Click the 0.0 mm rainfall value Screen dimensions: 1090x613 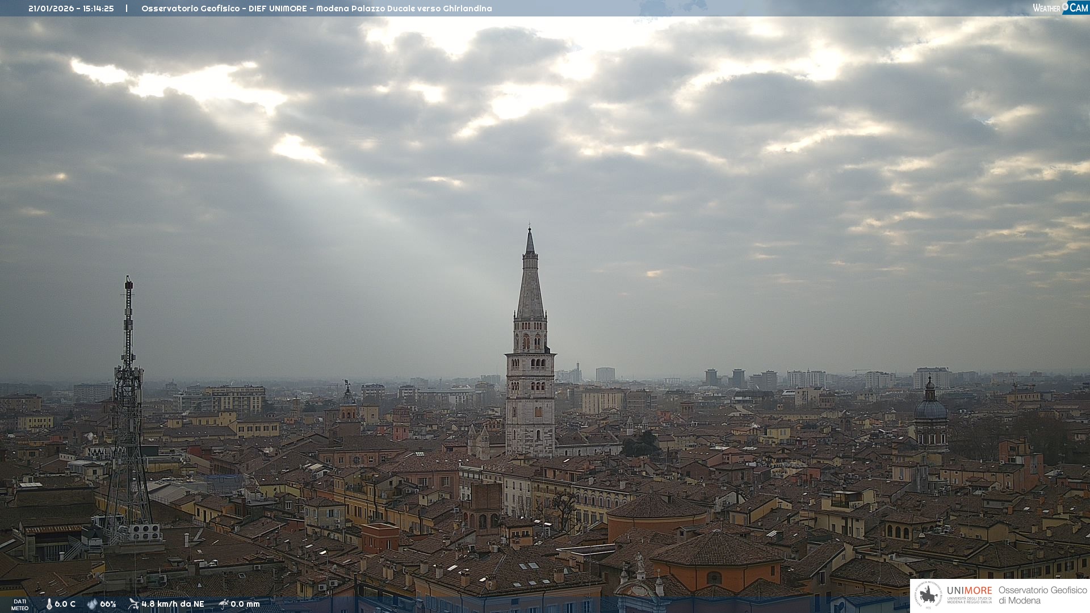pyautogui.click(x=245, y=604)
